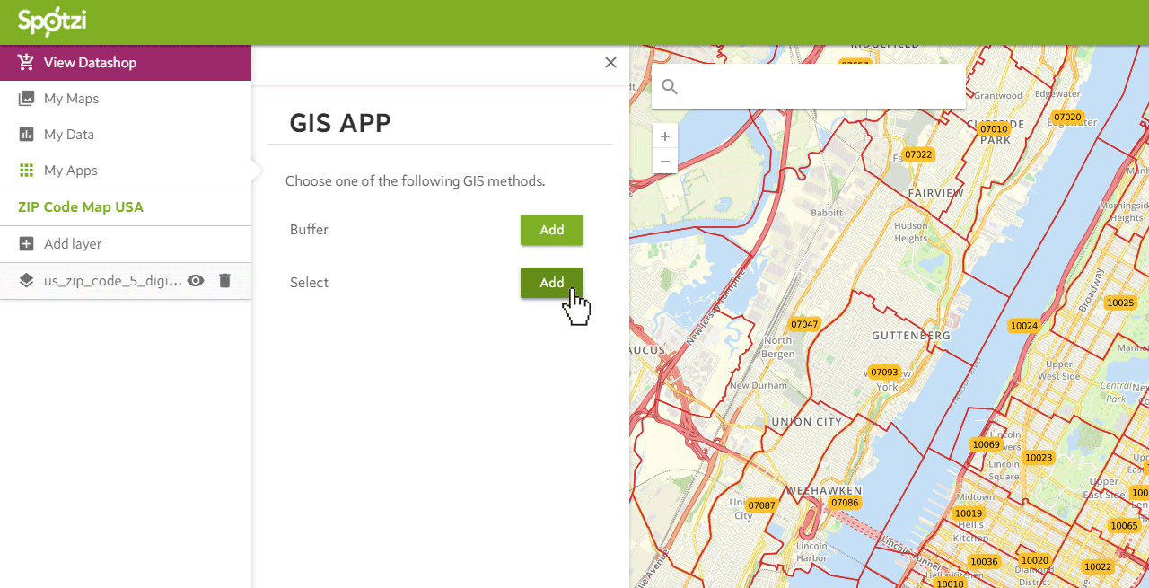Viewport: 1149px width, 588px height.
Task: Click the GIS APP heading
Action: pos(340,123)
